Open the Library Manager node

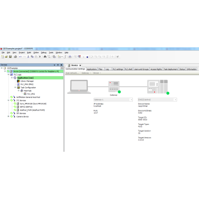pyautogui.click(x=27, y=81)
